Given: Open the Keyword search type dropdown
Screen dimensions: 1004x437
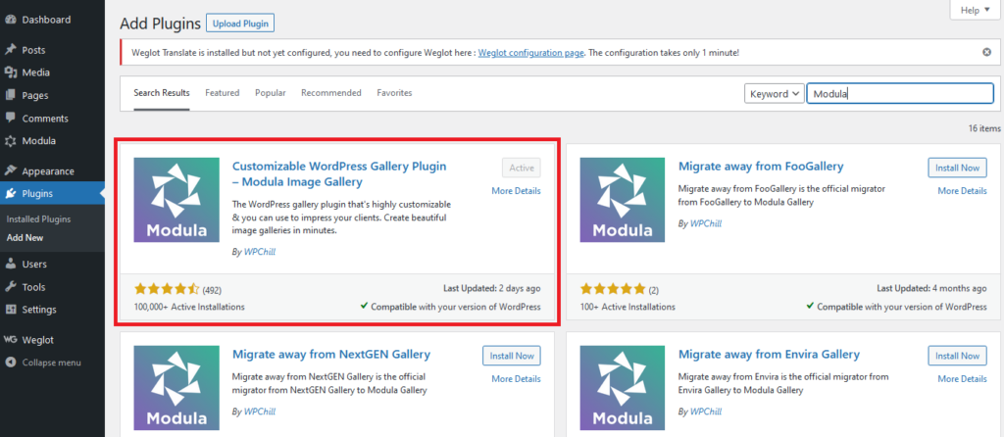Looking at the screenshot, I should 774,94.
